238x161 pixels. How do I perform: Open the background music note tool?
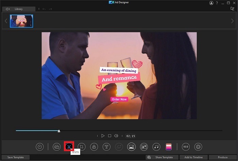156,147
